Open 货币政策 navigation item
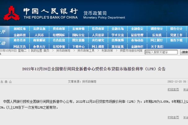 (x=59, y=29)
